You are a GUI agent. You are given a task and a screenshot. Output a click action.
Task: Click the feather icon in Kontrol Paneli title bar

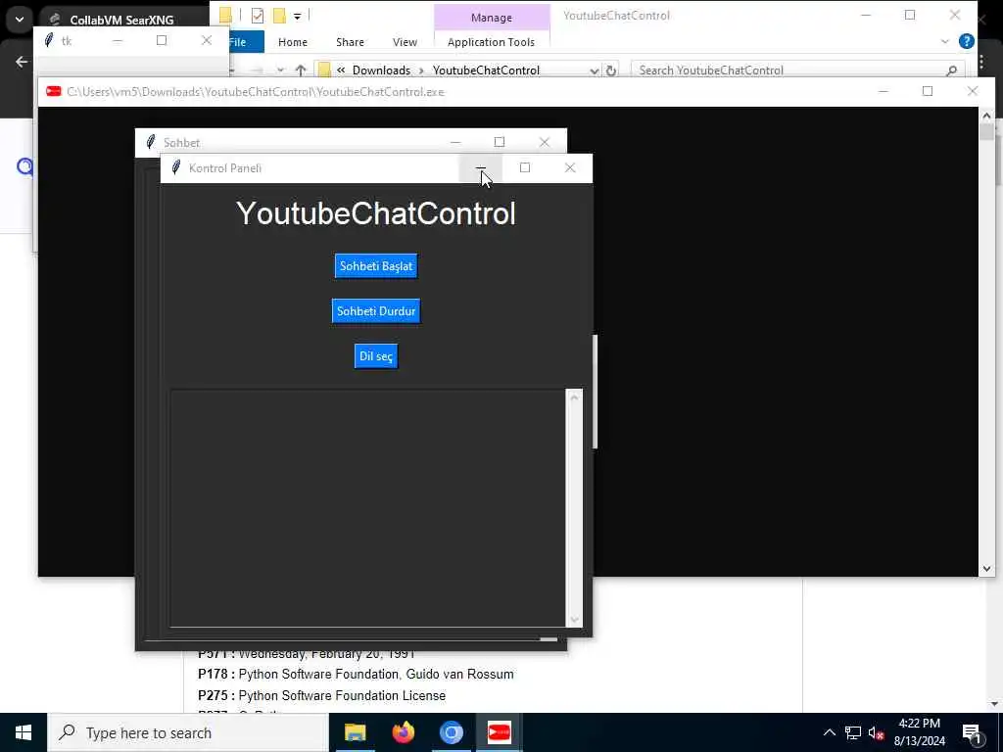[x=176, y=168]
